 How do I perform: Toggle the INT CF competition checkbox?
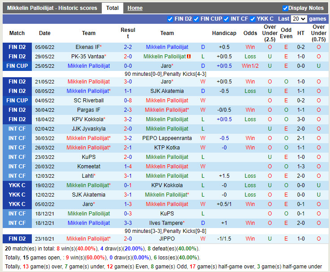coord(226,19)
